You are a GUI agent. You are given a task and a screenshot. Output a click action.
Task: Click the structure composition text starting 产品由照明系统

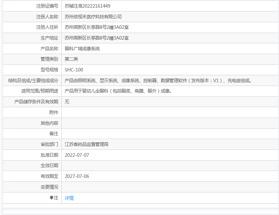(158, 80)
